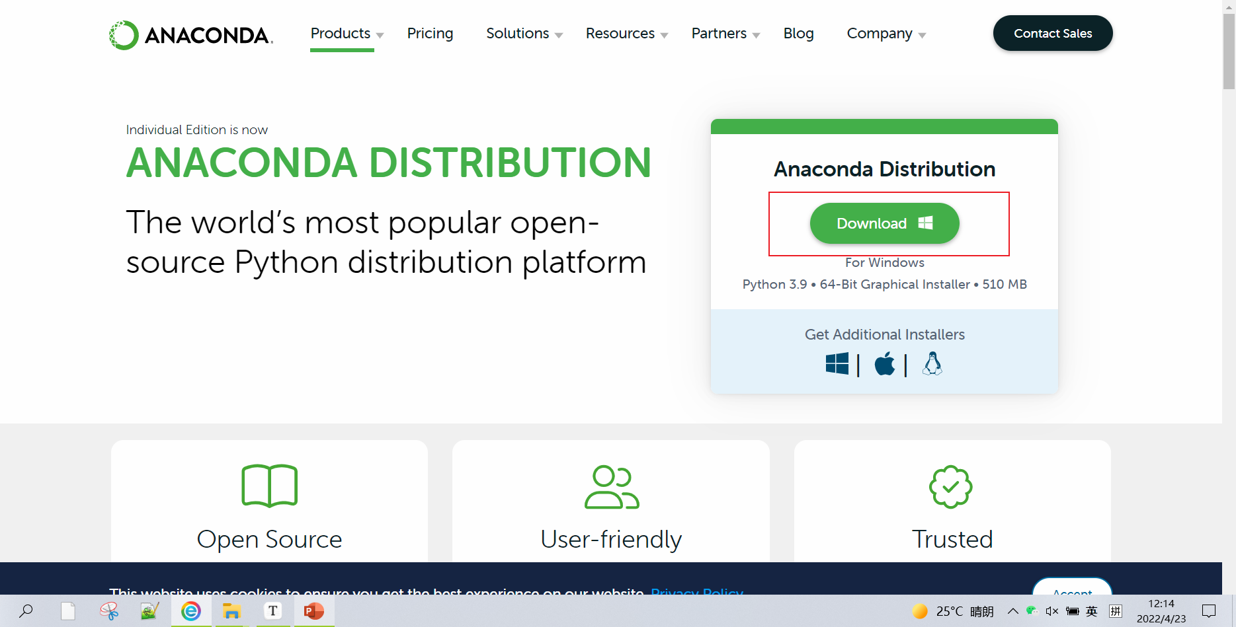Switch to PowerPoint in taskbar
This screenshot has width=1236, height=627.
(313, 611)
